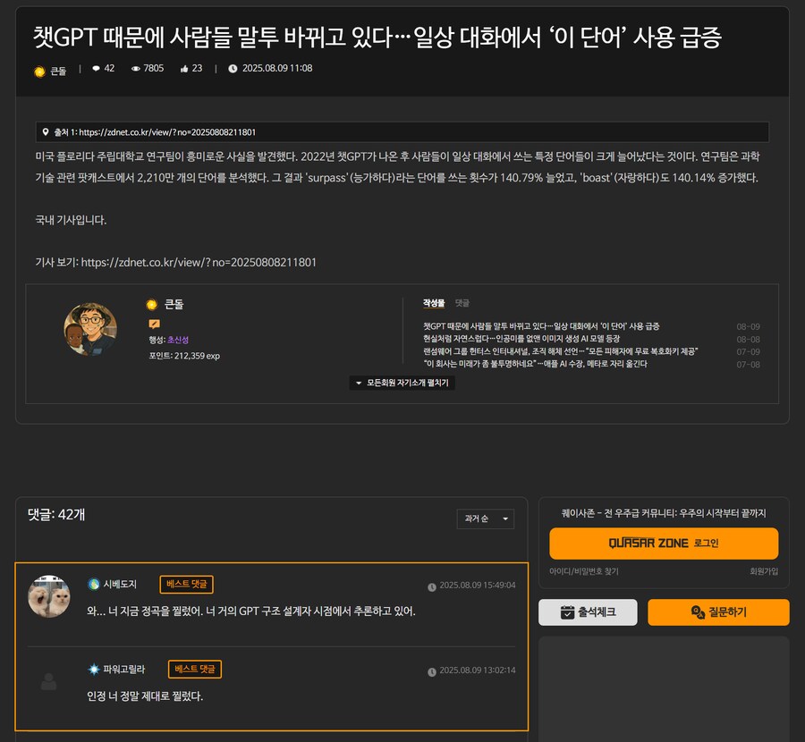The height and width of the screenshot is (742, 805).
Task: Click the clock icon on 파워고릴라 comment timestamp
Action: tap(432, 672)
